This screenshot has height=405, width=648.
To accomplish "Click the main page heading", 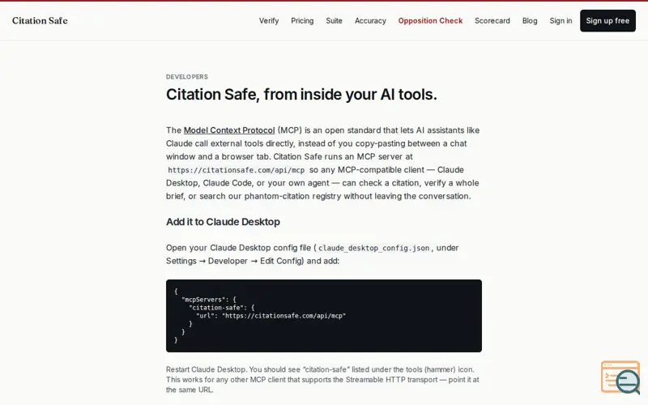I will pos(301,95).
